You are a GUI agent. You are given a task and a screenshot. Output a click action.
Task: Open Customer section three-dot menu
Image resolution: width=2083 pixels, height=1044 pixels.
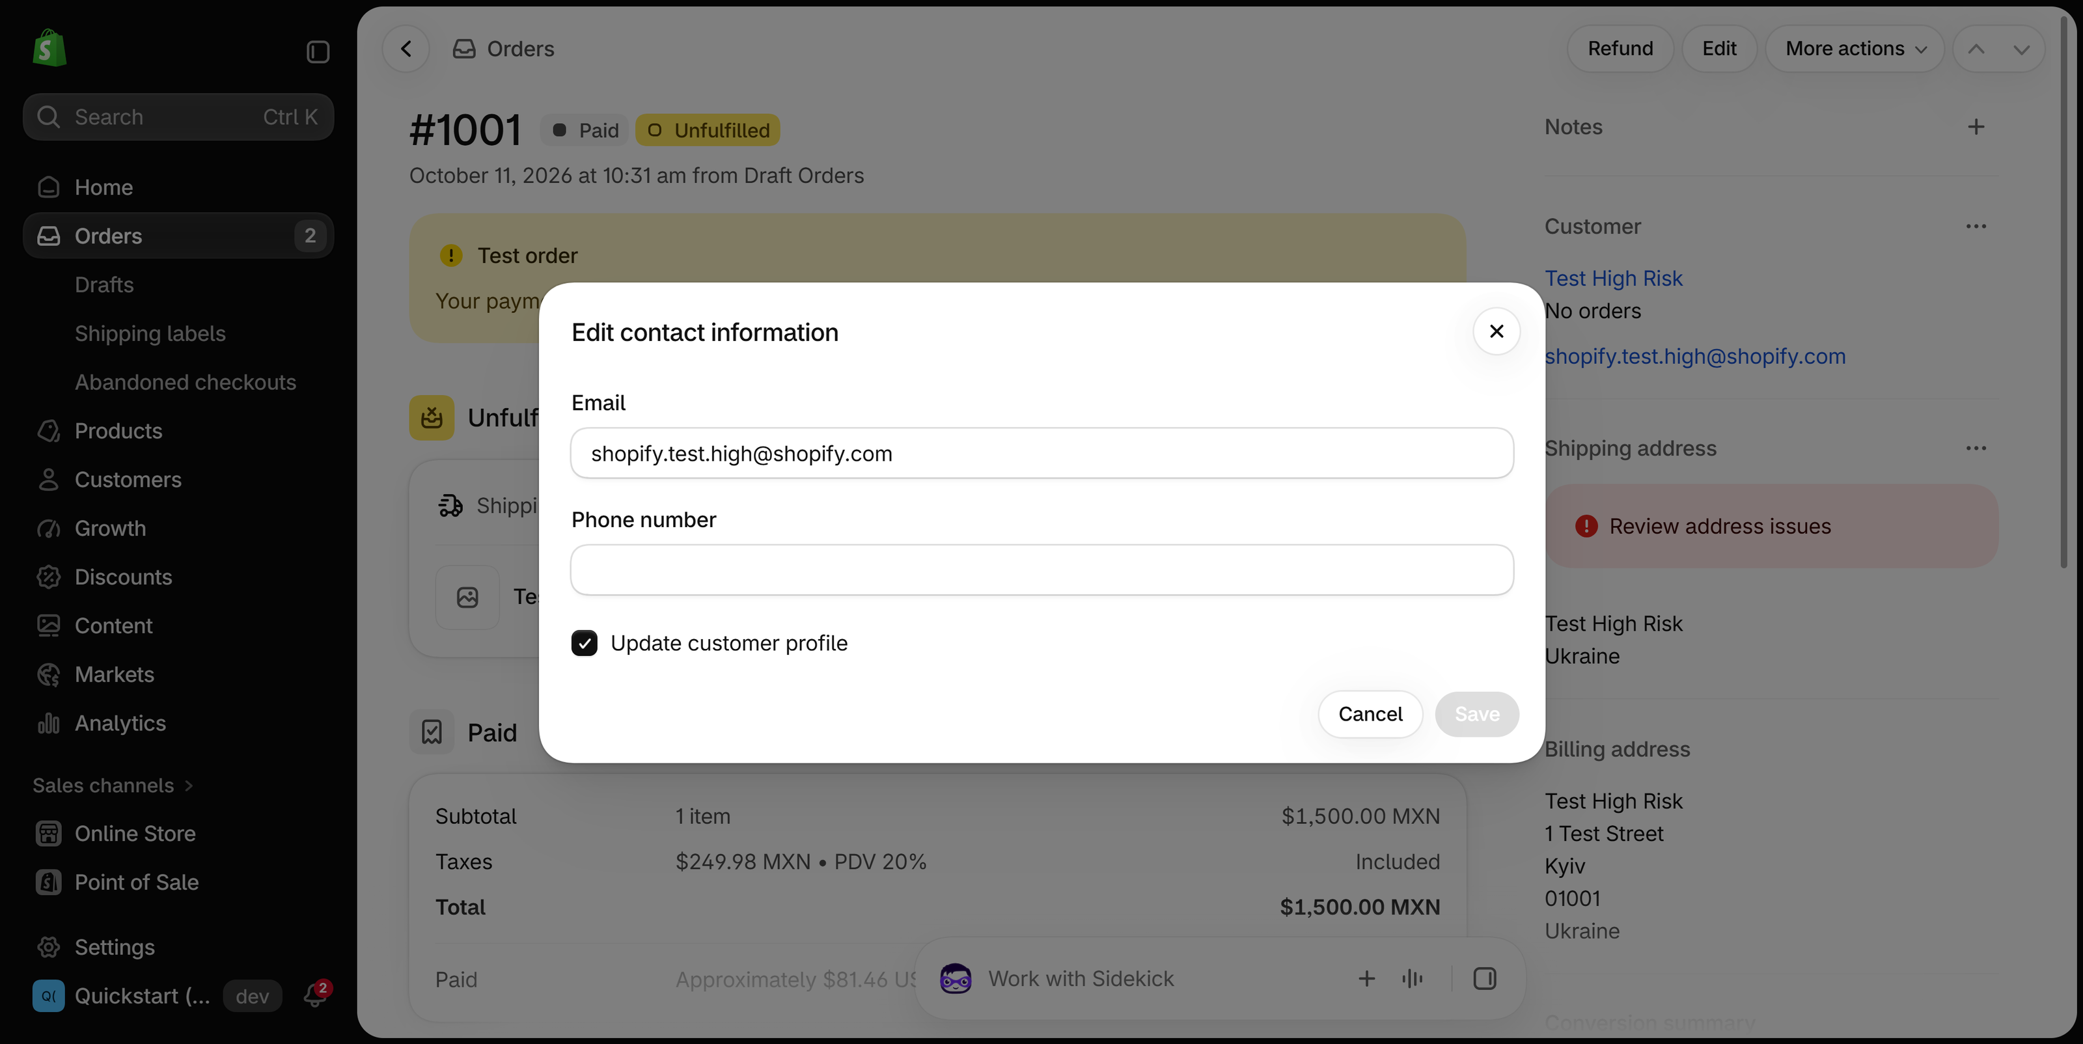coord(1976,227)
